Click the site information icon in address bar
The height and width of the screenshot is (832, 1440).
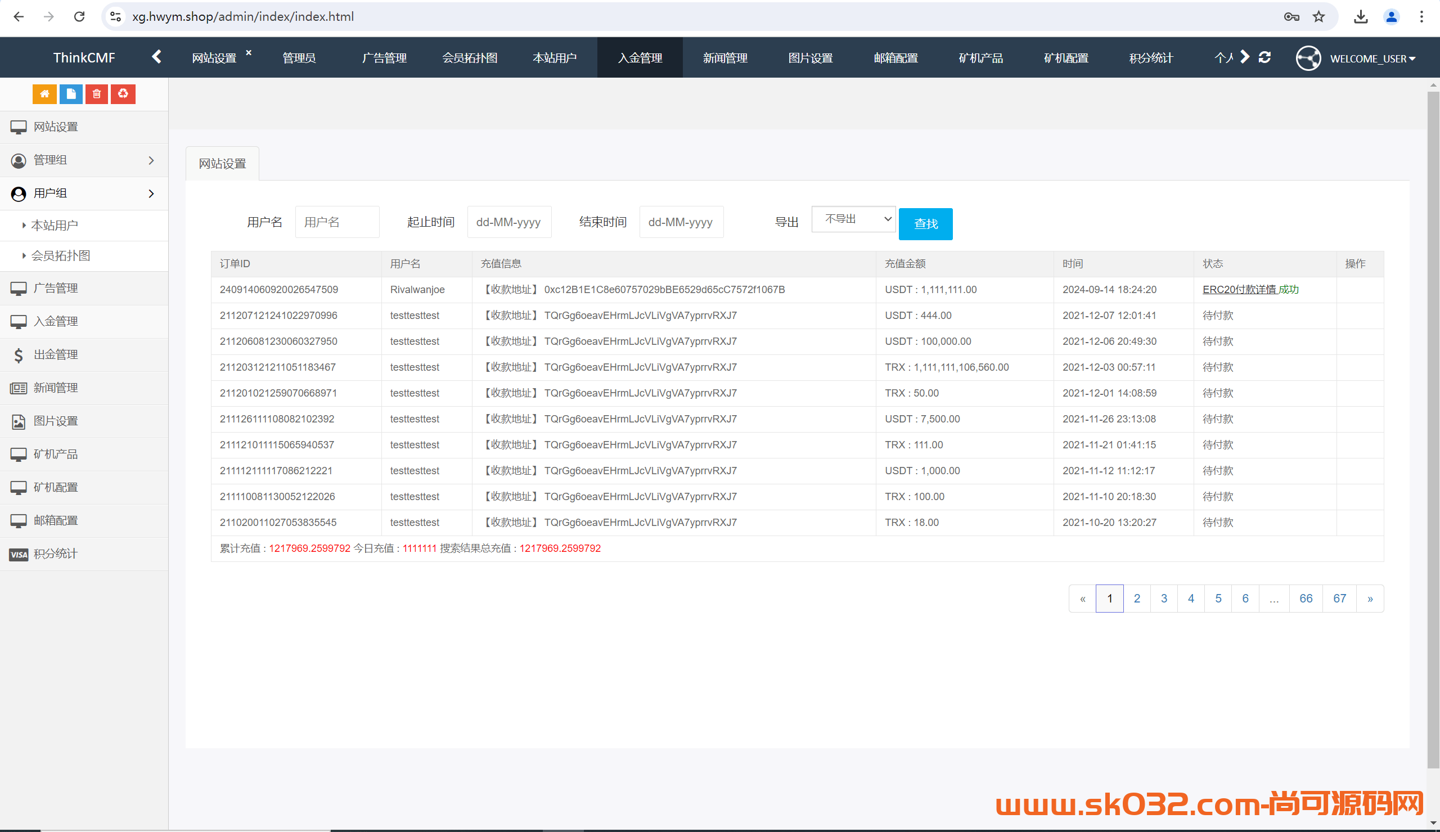coord(115,16)
